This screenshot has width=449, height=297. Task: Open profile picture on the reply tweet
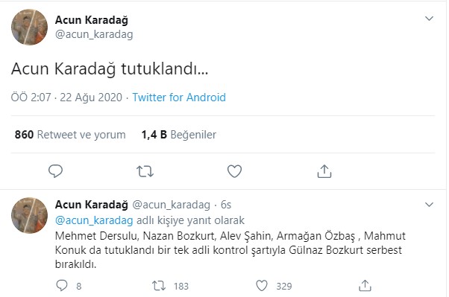click(x=30, y=215)
